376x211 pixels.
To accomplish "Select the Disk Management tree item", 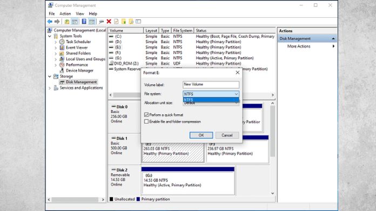I will click(81, 82).
